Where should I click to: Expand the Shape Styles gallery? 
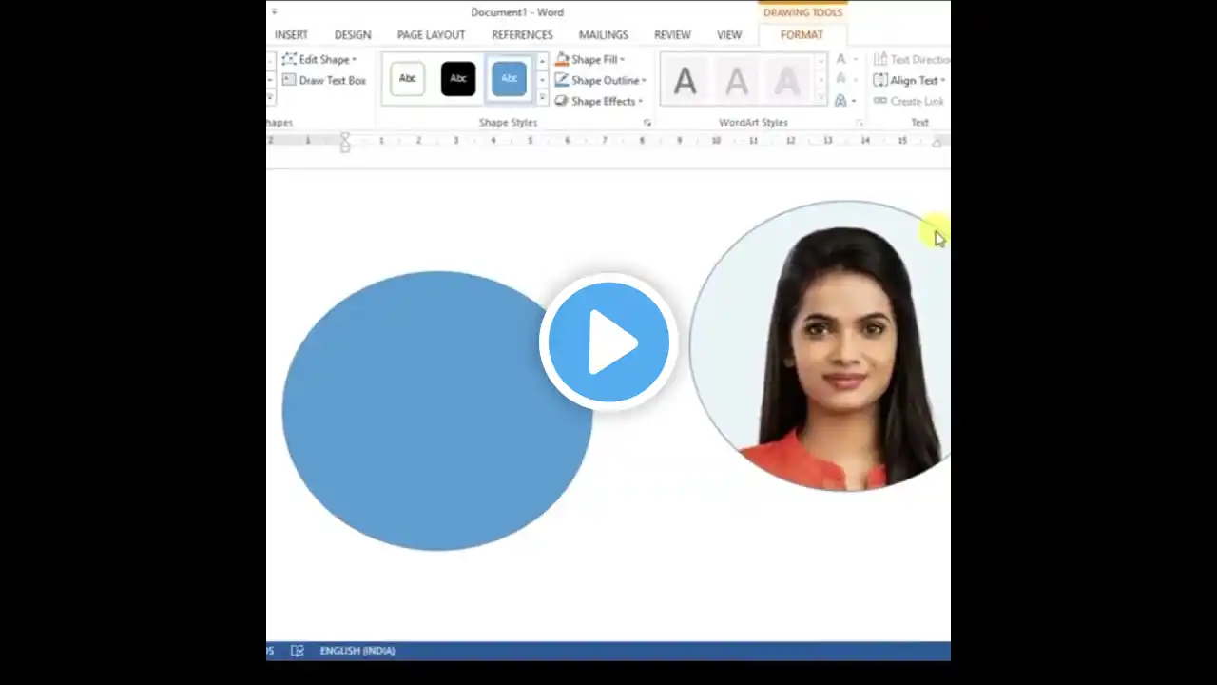click(541, 98)
